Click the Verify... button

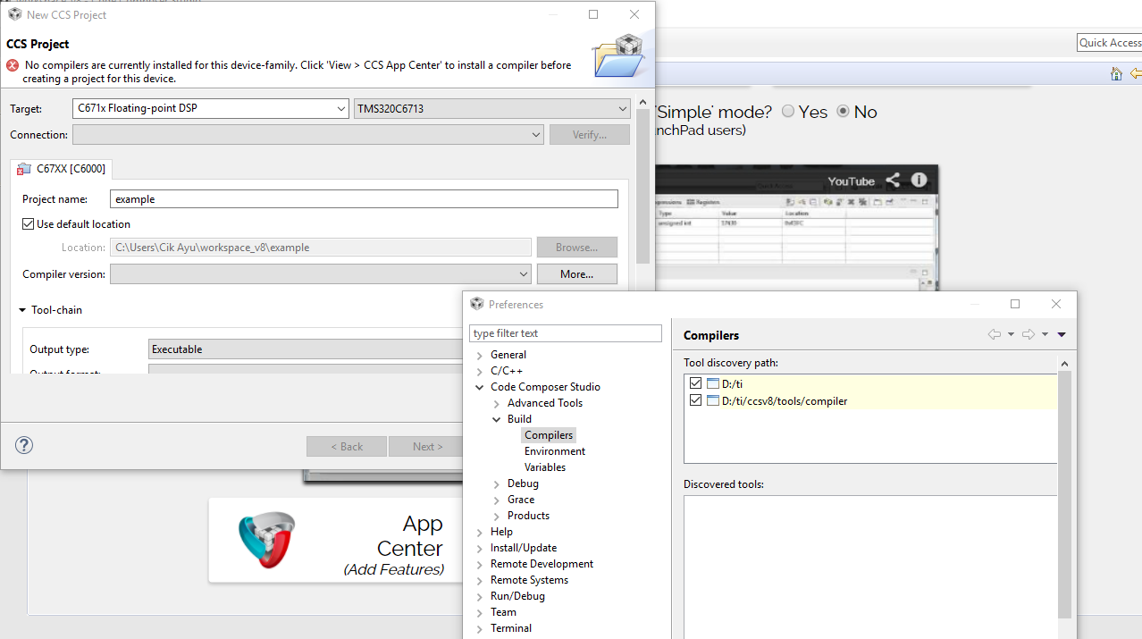pos(589,135)
